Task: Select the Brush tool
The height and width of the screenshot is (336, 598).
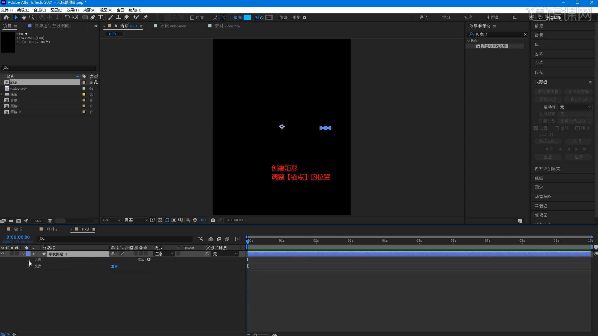Action: (x=111, y=17)
